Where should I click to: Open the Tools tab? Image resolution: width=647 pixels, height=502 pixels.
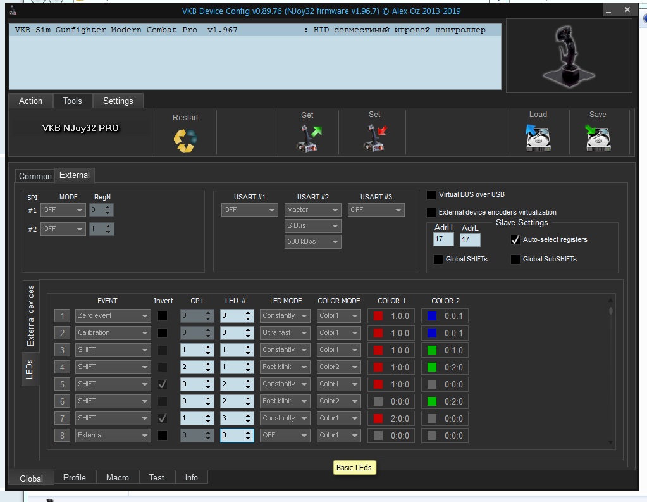click(x=73, y=101)
